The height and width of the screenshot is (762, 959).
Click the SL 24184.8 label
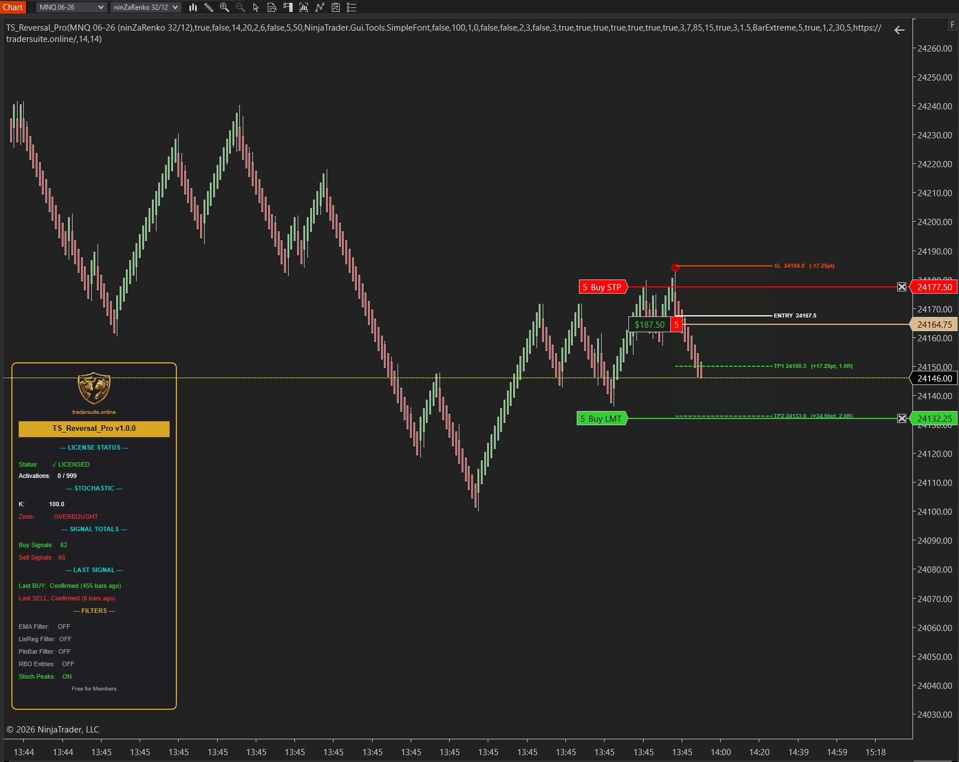[804, 266]
